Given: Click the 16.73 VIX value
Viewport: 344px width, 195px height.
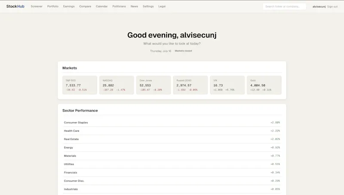Looking at the screenshot, I should tap(218, 85).
